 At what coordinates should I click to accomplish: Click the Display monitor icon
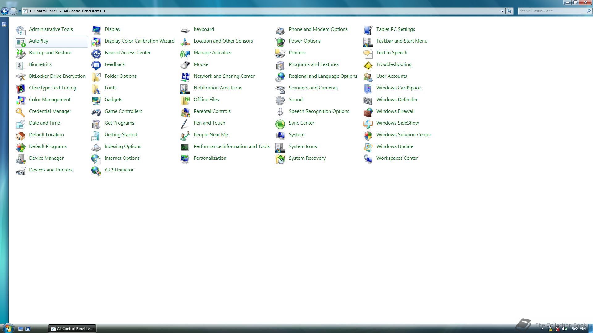96,30
